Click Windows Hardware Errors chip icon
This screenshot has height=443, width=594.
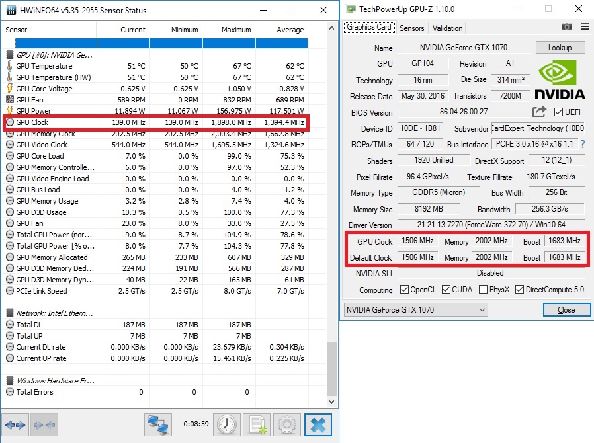10,381
